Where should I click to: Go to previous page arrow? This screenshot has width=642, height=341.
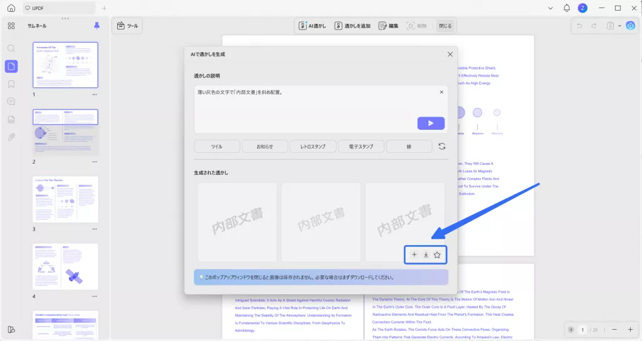pos(571,330)
